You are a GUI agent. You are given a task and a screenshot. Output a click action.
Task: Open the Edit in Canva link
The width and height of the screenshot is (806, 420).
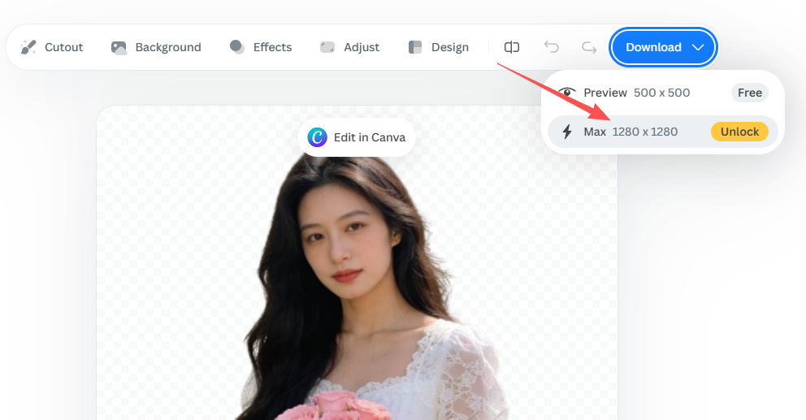click(369, 137)
